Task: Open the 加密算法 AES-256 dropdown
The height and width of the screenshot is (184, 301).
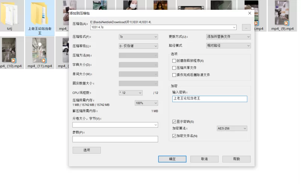Action: pyautogui.click(x=232, y=128)
